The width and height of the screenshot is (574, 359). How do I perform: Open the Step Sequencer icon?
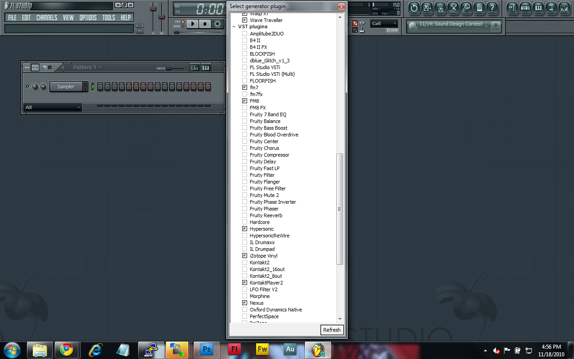pos(525,8)
